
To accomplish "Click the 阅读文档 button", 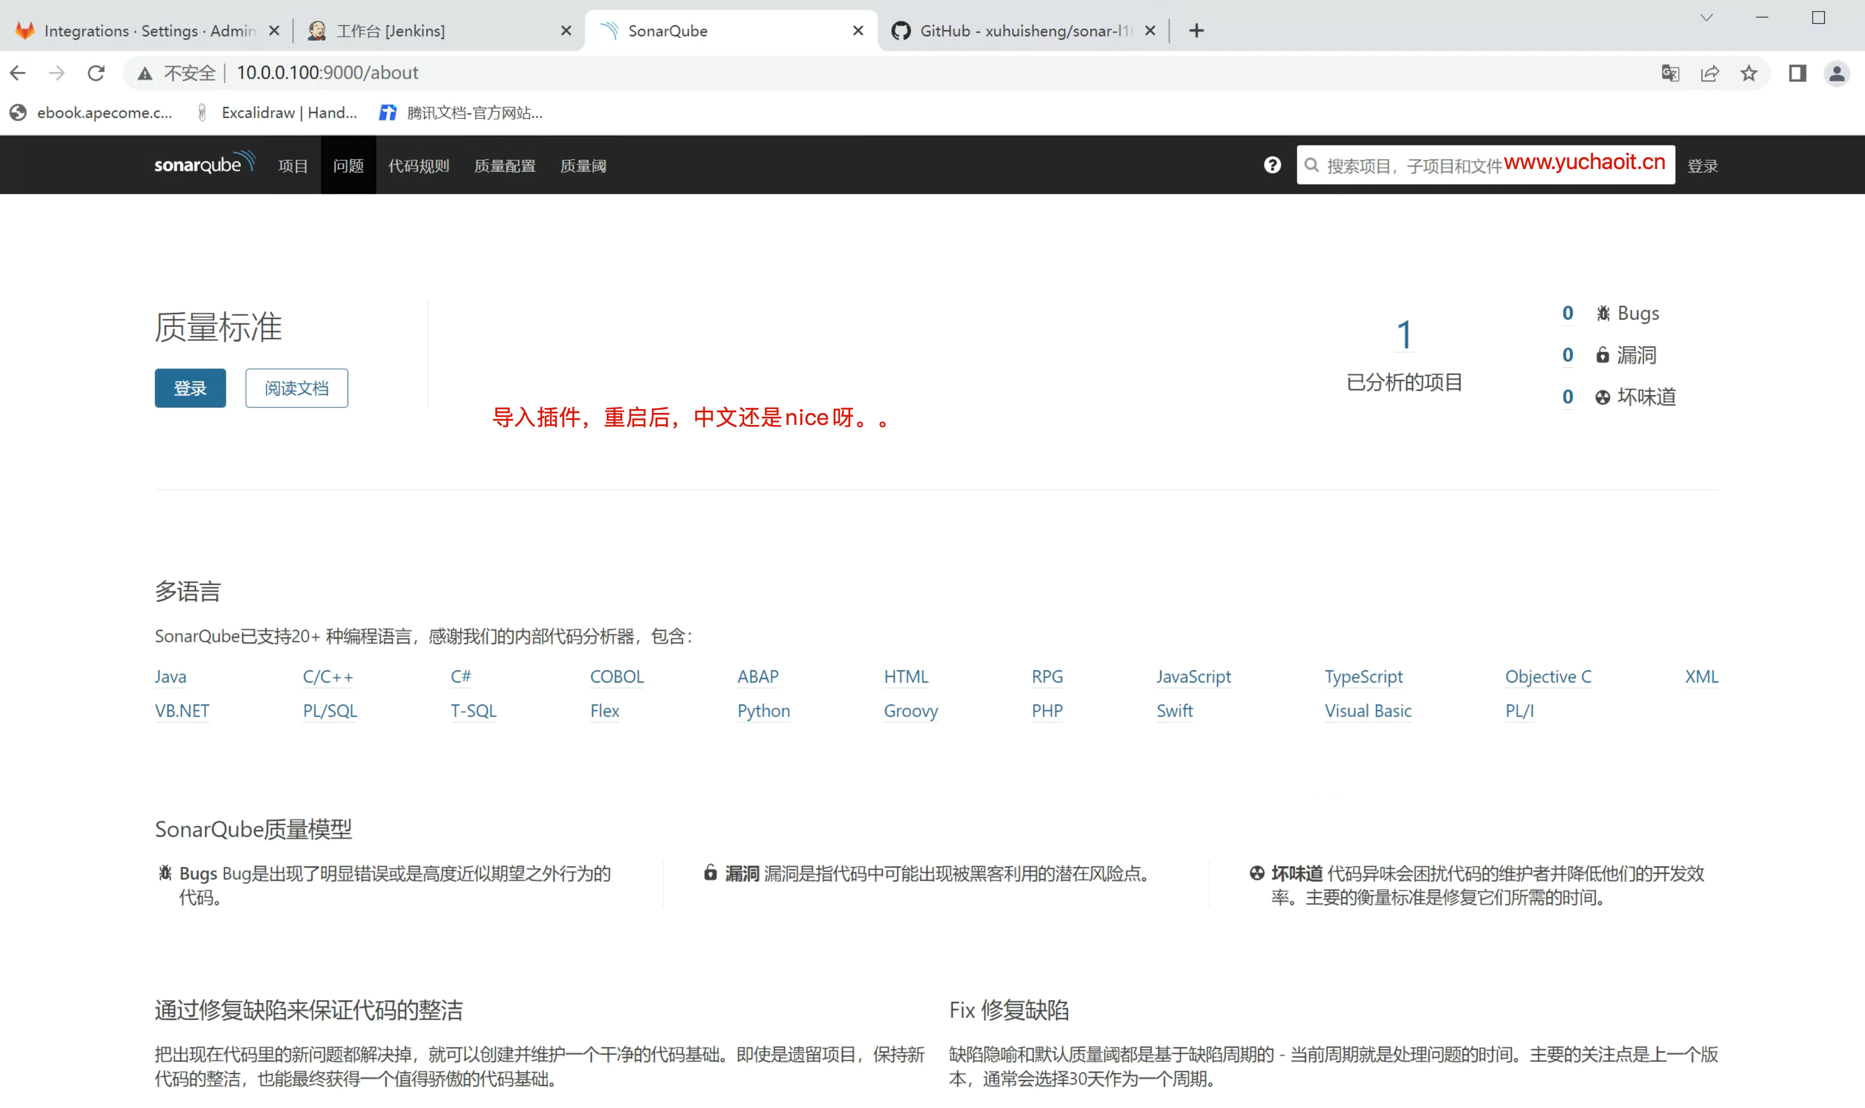I will 297,388.
